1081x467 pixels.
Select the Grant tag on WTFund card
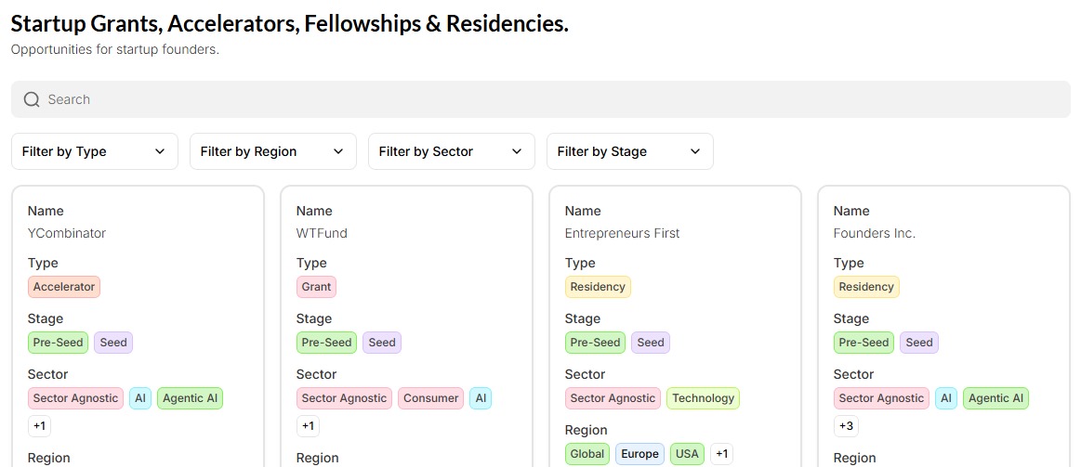point(316,287)
